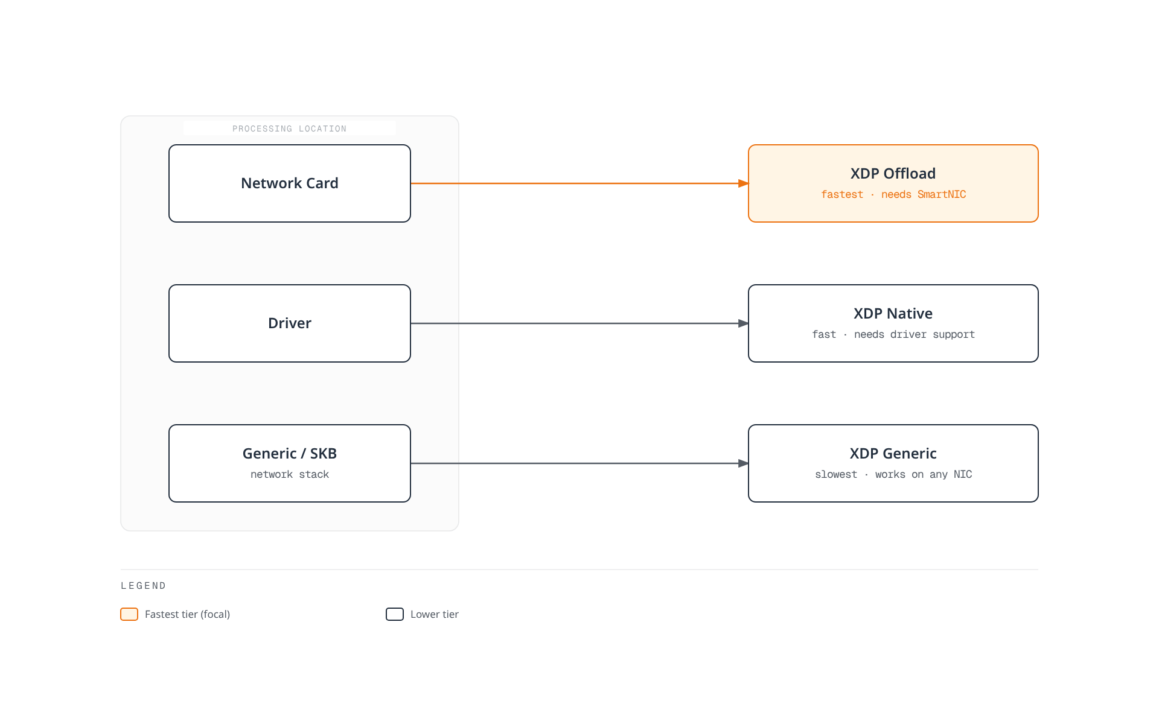Click the orange arrowhead into XDP Offload
This screenshot has width=1159, height=724.
click(x=743, y=183)
